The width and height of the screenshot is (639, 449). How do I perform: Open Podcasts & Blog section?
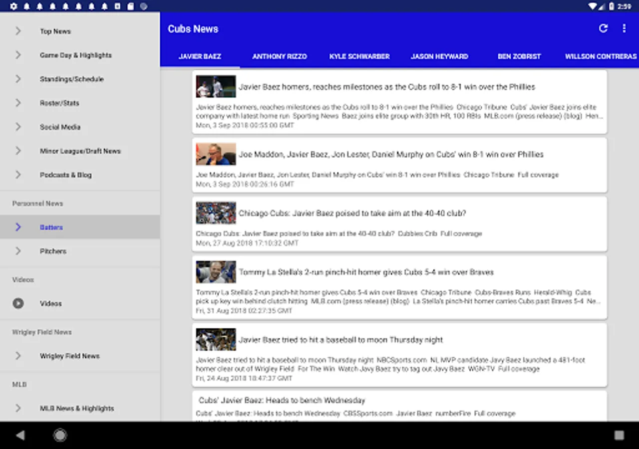[x=80, y=175]
